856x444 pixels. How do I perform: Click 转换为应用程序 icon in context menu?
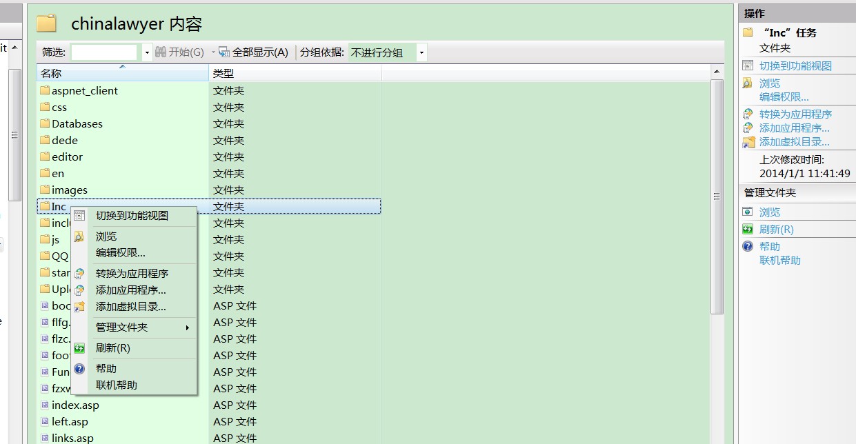pyautogui.click(x=79, y=274)
